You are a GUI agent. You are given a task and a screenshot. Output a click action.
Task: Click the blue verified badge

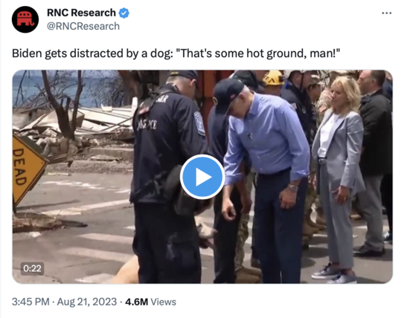pyautogui.click(x=124, y=13)
